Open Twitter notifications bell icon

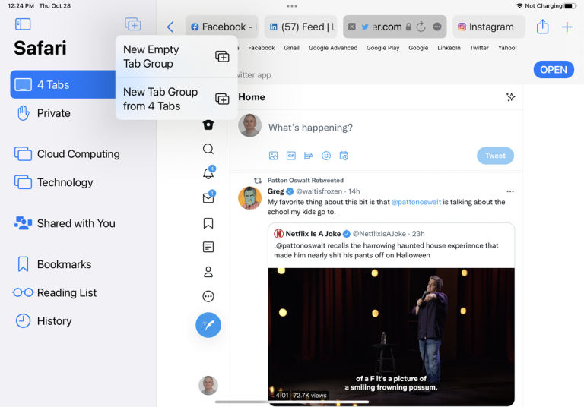point(208,173)
